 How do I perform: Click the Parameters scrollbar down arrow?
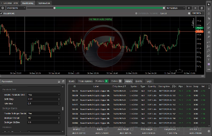(63, 131)
